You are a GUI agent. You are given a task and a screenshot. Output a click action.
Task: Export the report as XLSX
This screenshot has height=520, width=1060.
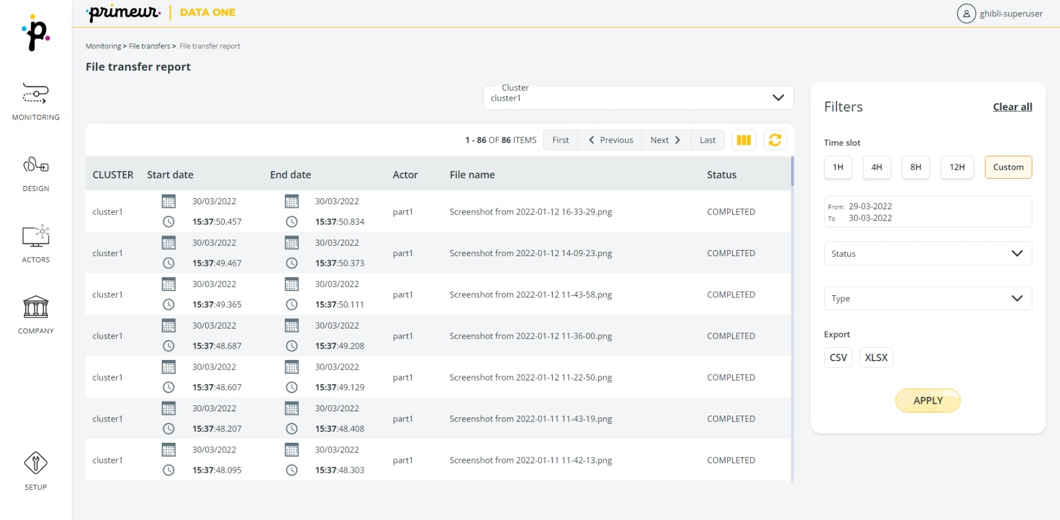(876, 358)
